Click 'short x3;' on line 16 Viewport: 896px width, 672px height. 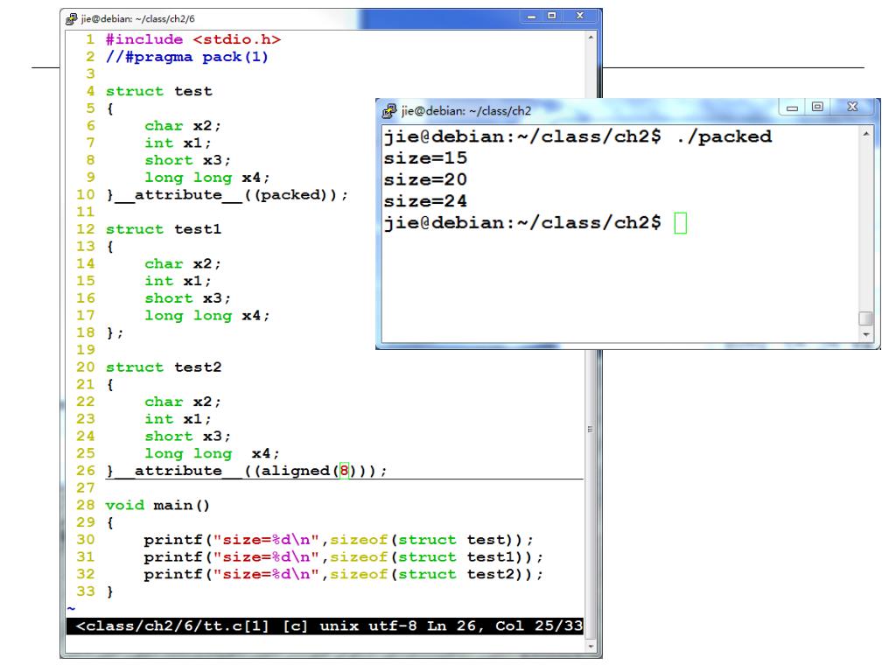(x=187, y=298)
